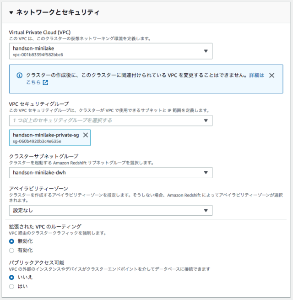Open the クラスターサブネットグループ dropdown
Screen dimensions: 293x300
coord(111,173)
